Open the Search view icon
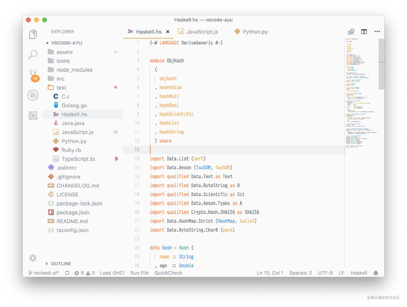Image resolution: width=407 pixels, height=307 pixels. (x=33, y=54)
